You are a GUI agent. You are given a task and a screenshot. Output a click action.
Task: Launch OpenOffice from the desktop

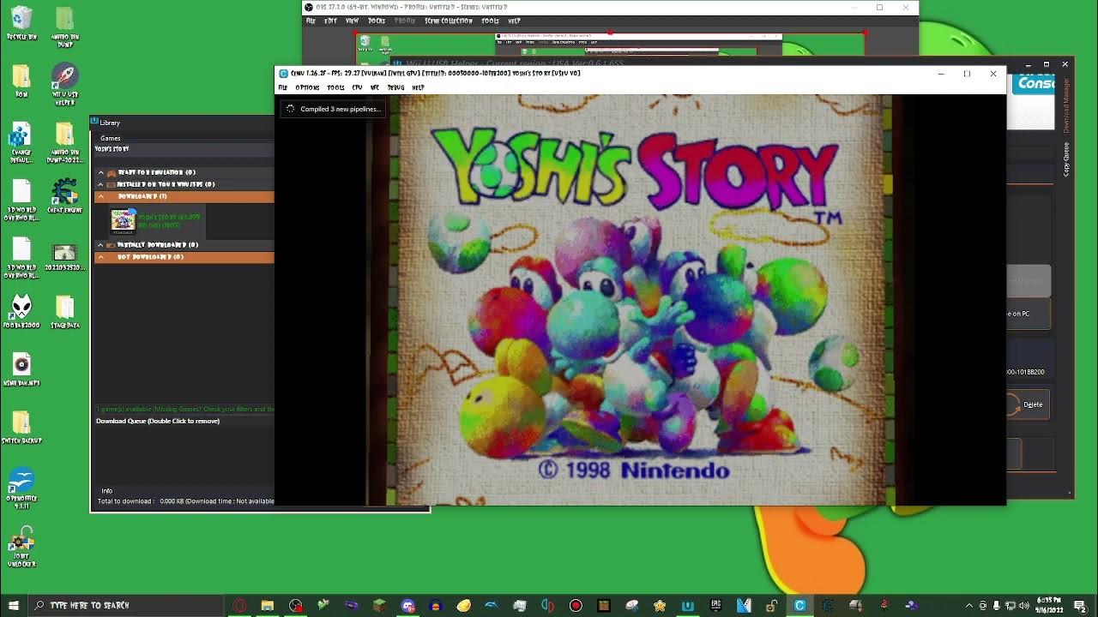click(21, 488)
